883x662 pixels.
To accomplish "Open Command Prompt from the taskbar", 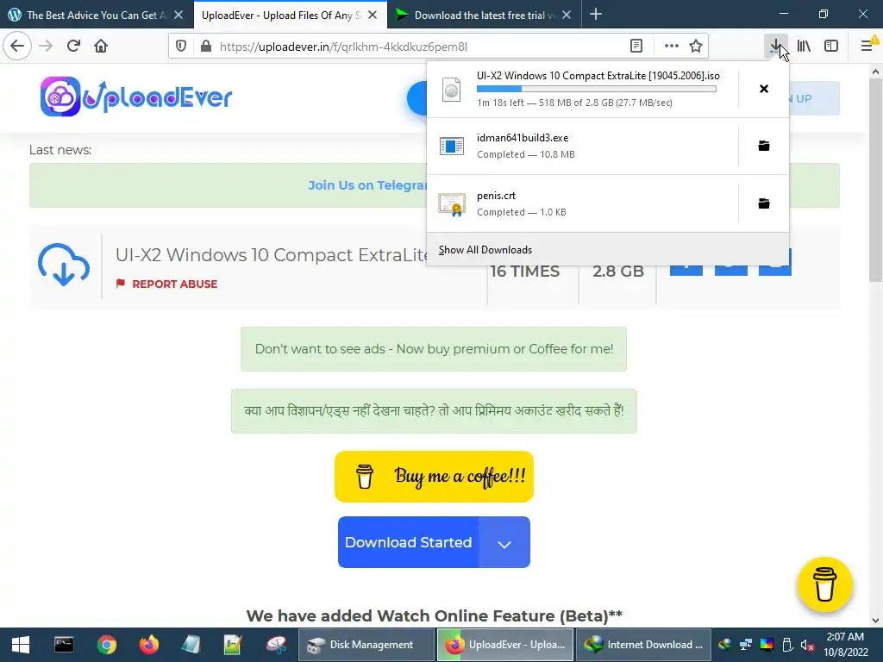I will pos(64,645).
